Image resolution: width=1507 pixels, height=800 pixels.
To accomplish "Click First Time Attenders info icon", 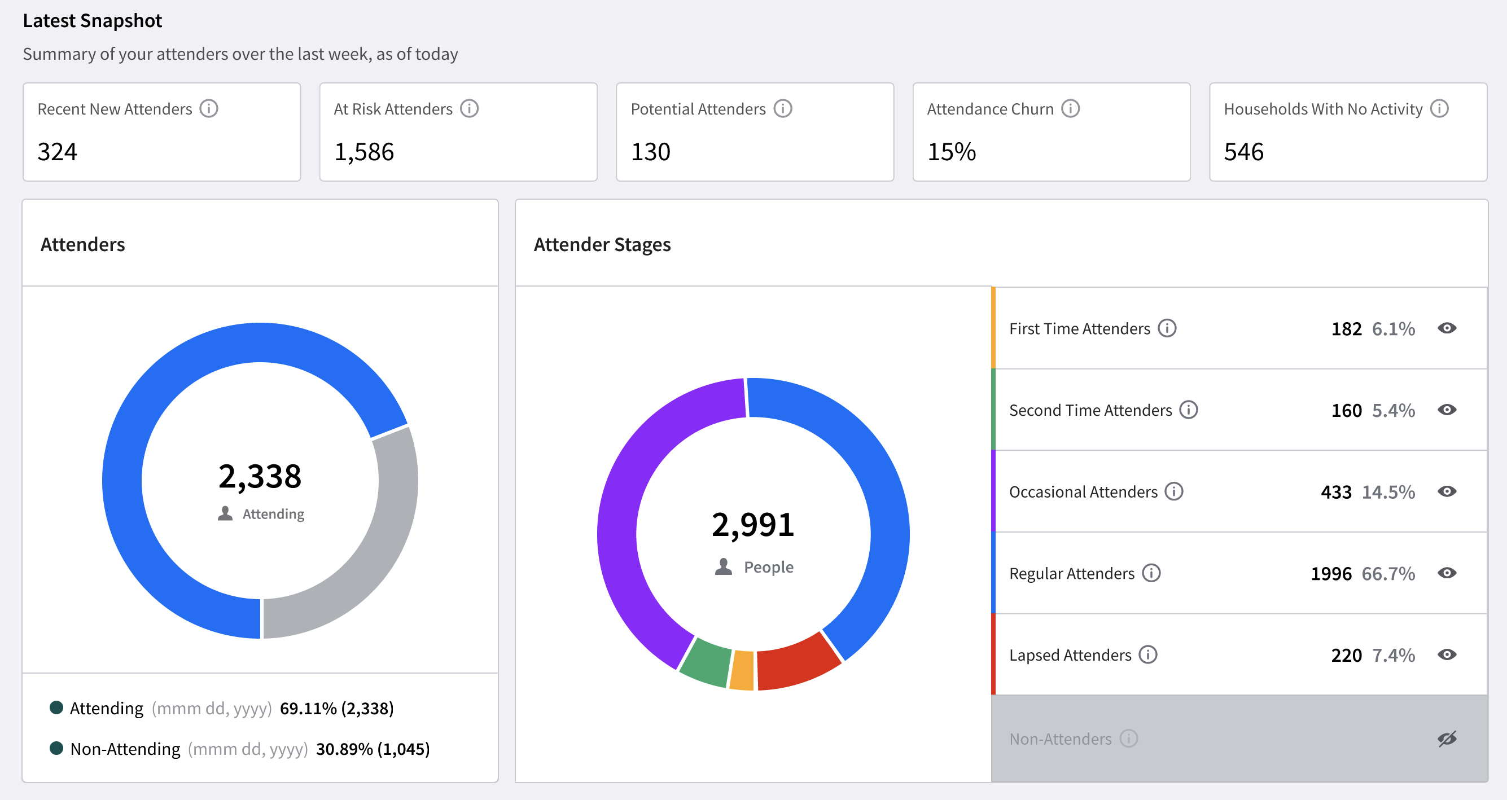I will click(1167, 328).
